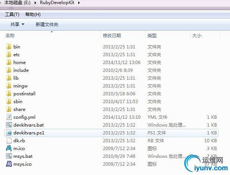The width and height of the screenshot is (230, 175).
Task: Select the file name dk.rb
Action: (19, 140)
